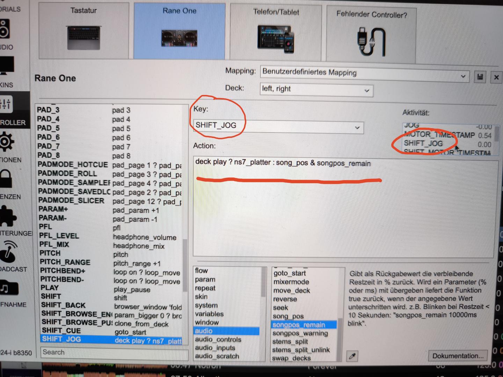Open the Lizenzen padlock icon in sidebar
Screen dimensions: 503x377
(6, 179)
